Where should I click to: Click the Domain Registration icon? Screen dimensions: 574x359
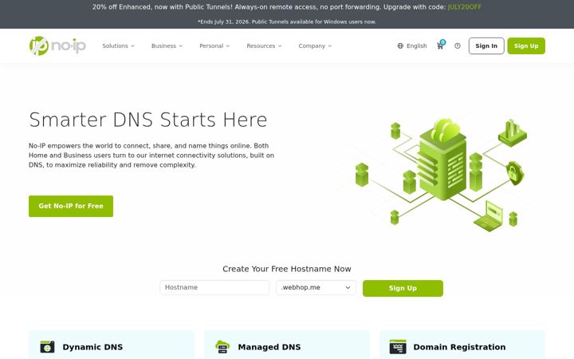pyautogui.click(x=398, y=346)
